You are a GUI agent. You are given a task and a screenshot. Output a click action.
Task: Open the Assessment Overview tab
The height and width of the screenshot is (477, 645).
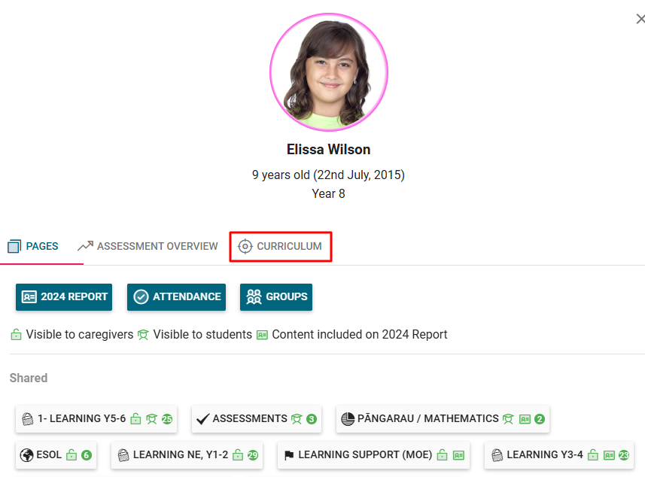coord(148,246)
